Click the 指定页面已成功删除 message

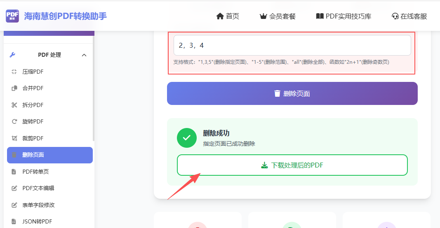[229, 144]
